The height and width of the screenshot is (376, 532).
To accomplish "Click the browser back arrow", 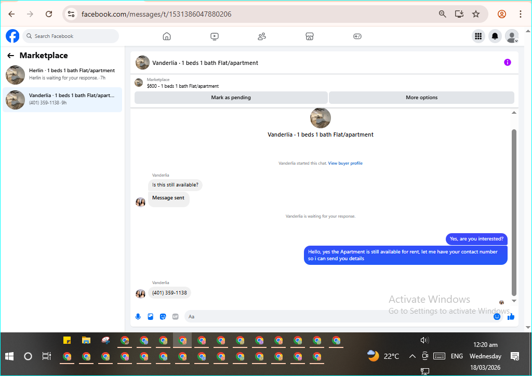I will pos(11,14).
